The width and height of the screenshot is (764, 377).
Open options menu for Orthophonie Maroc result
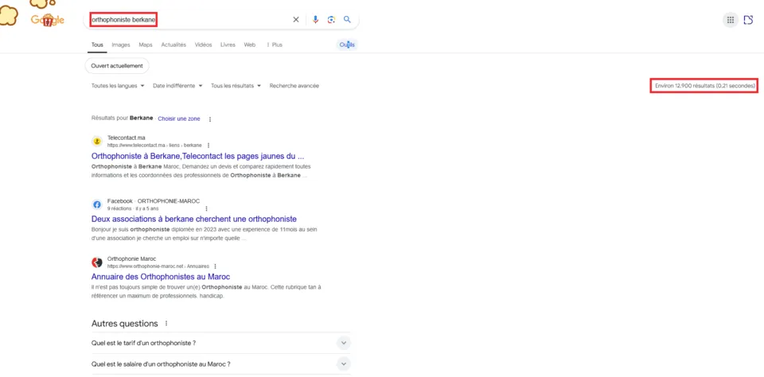215,266
